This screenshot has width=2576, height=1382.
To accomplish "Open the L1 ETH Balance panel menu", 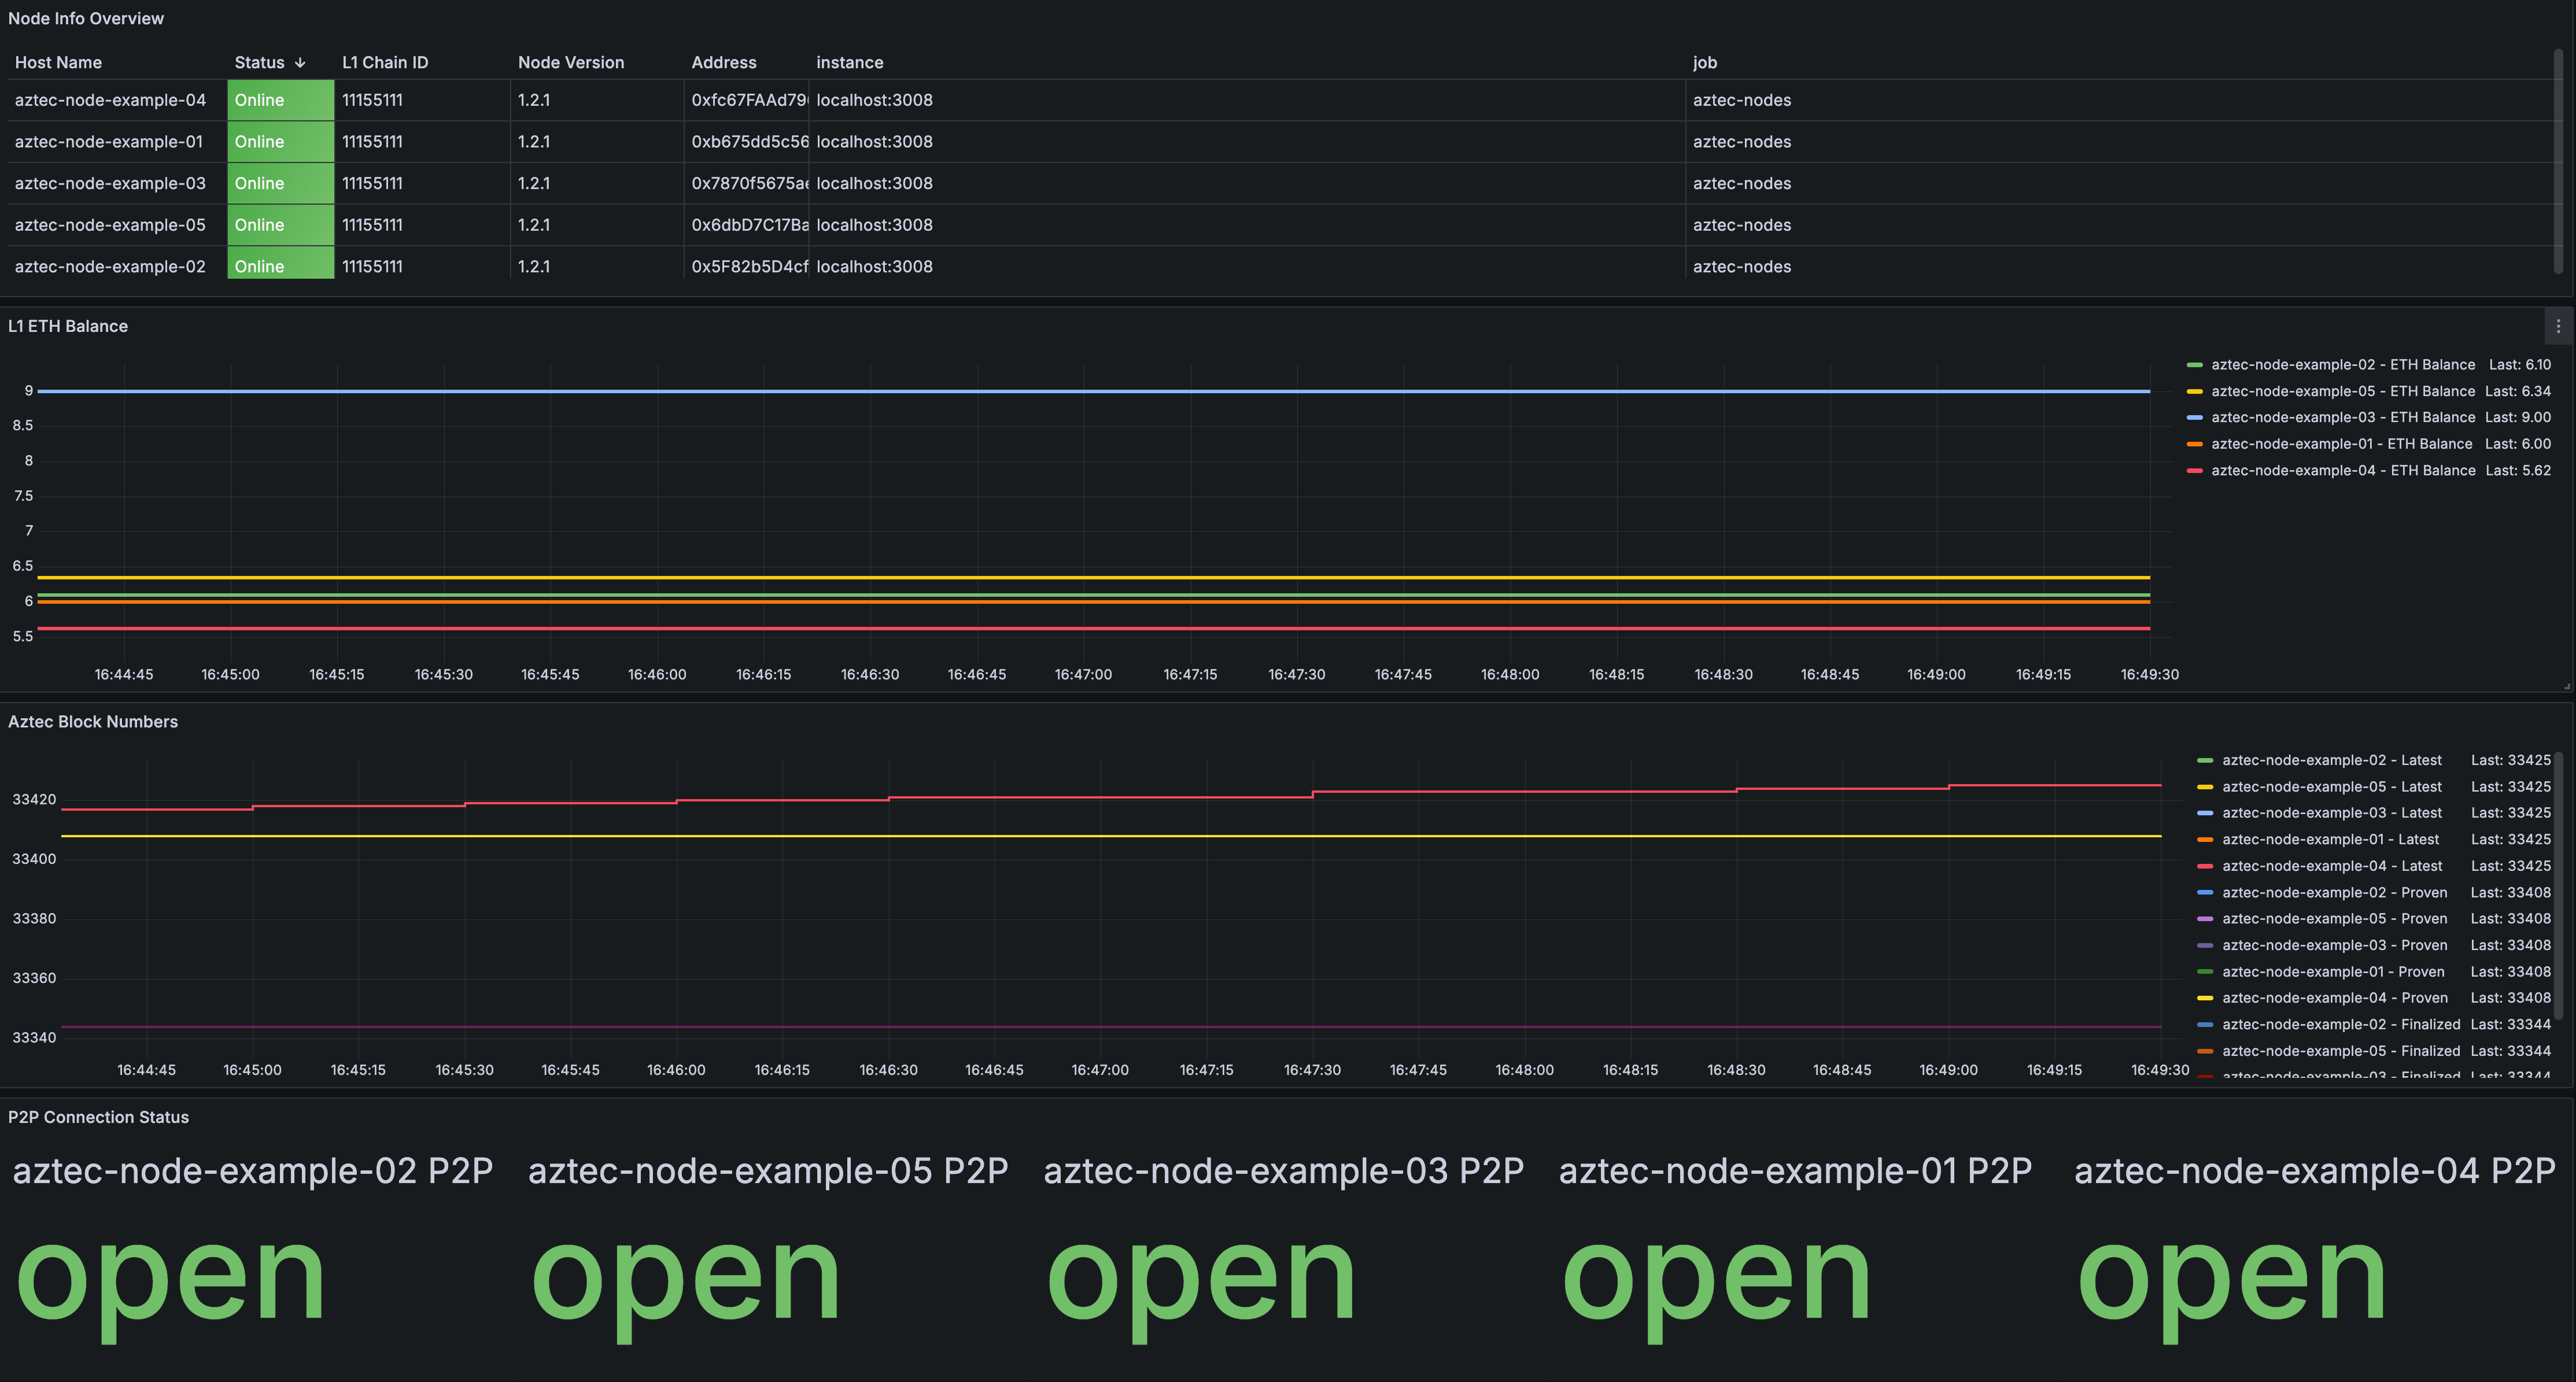I will click(2558, 326).
